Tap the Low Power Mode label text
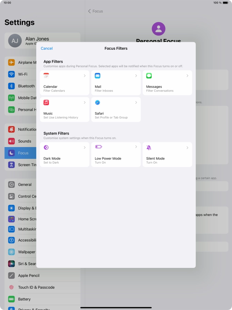Screen dimensions: 232x310 (108, 158)
